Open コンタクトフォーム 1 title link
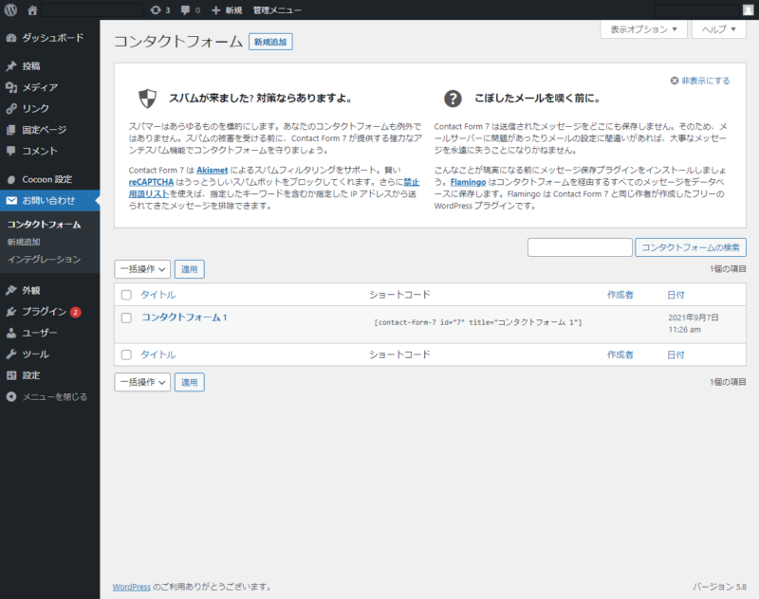 [184, 318]
